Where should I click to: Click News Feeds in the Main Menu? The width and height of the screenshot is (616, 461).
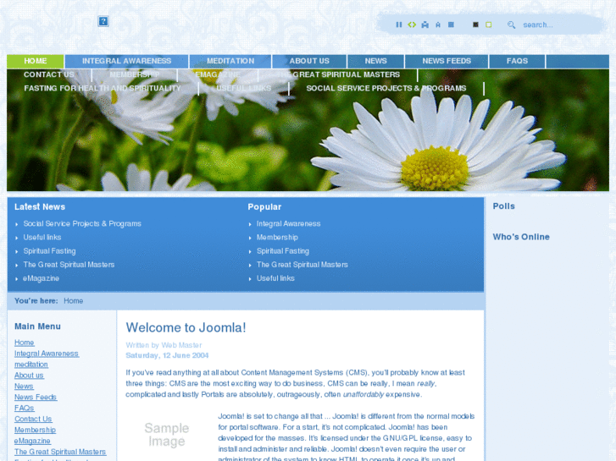36,397
